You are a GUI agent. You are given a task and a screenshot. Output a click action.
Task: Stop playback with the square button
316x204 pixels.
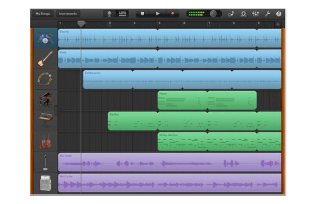point(142,14)
